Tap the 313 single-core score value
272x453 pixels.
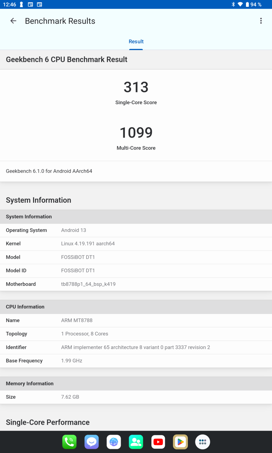[x=136, y=87]
